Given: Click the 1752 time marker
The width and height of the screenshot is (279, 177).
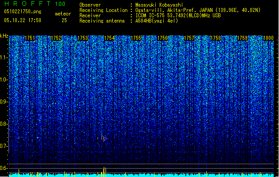Looking at the screenshot, I should tap(56, 38).
